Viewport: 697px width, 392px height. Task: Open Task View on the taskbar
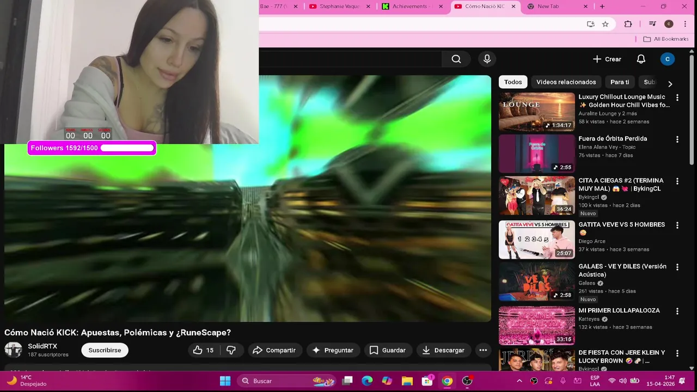[x=348, y=381]
